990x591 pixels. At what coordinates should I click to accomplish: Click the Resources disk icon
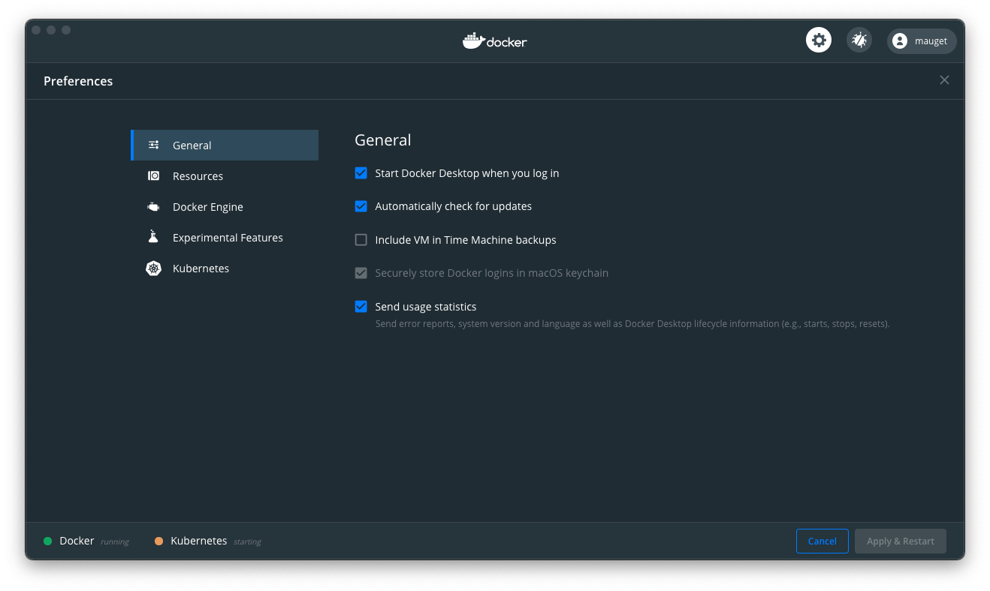(x=153, y=176)
